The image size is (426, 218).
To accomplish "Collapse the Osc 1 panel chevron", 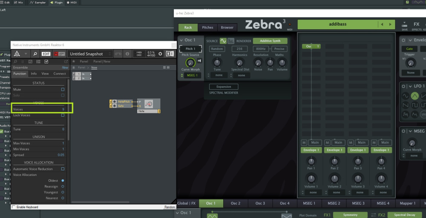I will [181, 40].
